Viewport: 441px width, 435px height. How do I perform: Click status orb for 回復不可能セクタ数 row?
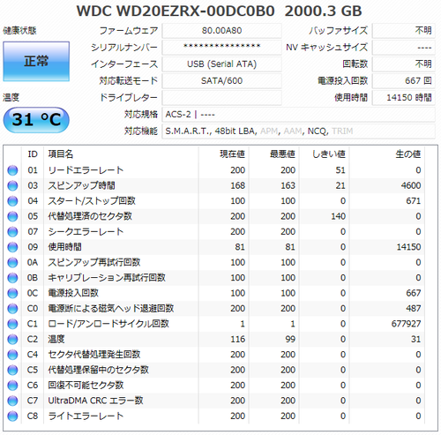(x=12, y=386)
